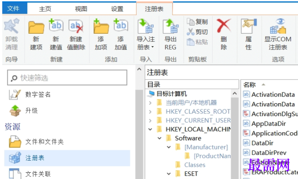Switch to the Home (主页) tab

coord(45,9)
